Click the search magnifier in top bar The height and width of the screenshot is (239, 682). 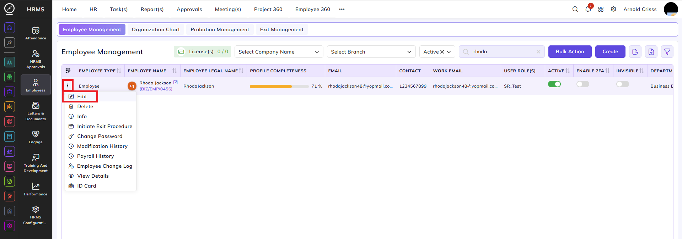[575, 9]
